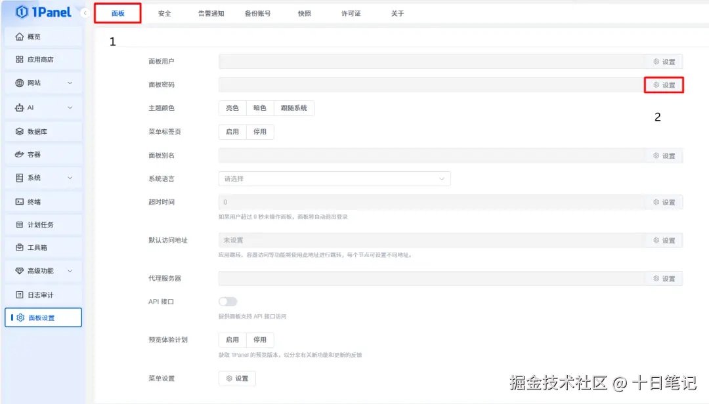This screenshot has height=404, width=709.
Task: Open 计划任务 in the sidebar
Action: coord(43,224)
